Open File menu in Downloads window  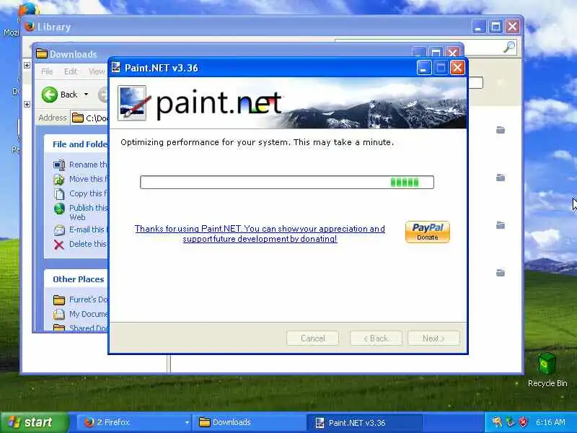(47, 71)
